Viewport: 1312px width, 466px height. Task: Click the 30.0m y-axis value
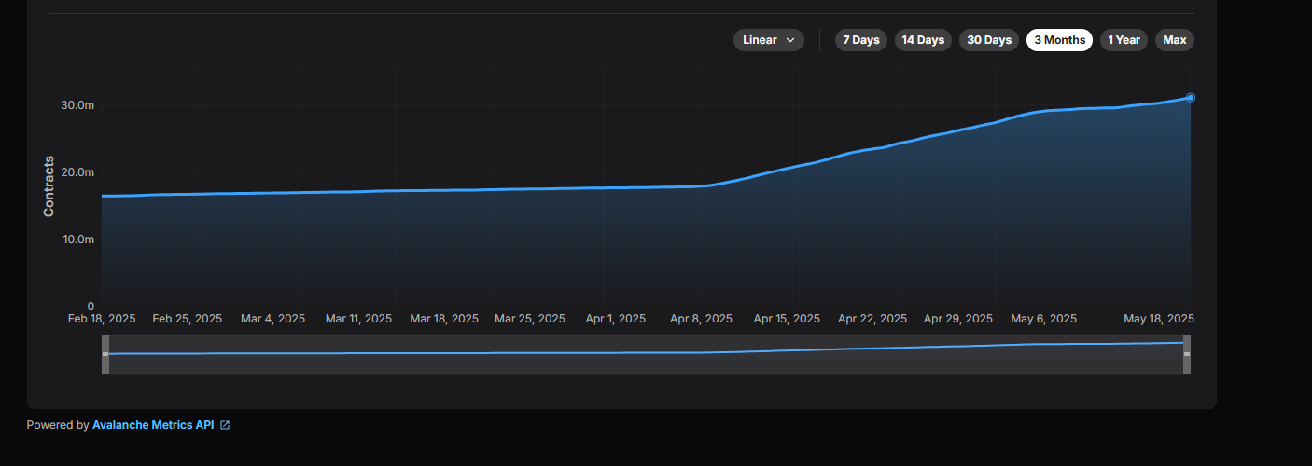[x=77, y=105]
